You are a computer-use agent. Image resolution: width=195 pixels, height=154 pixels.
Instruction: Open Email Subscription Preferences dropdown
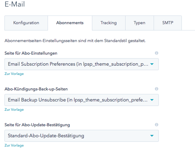81,64
